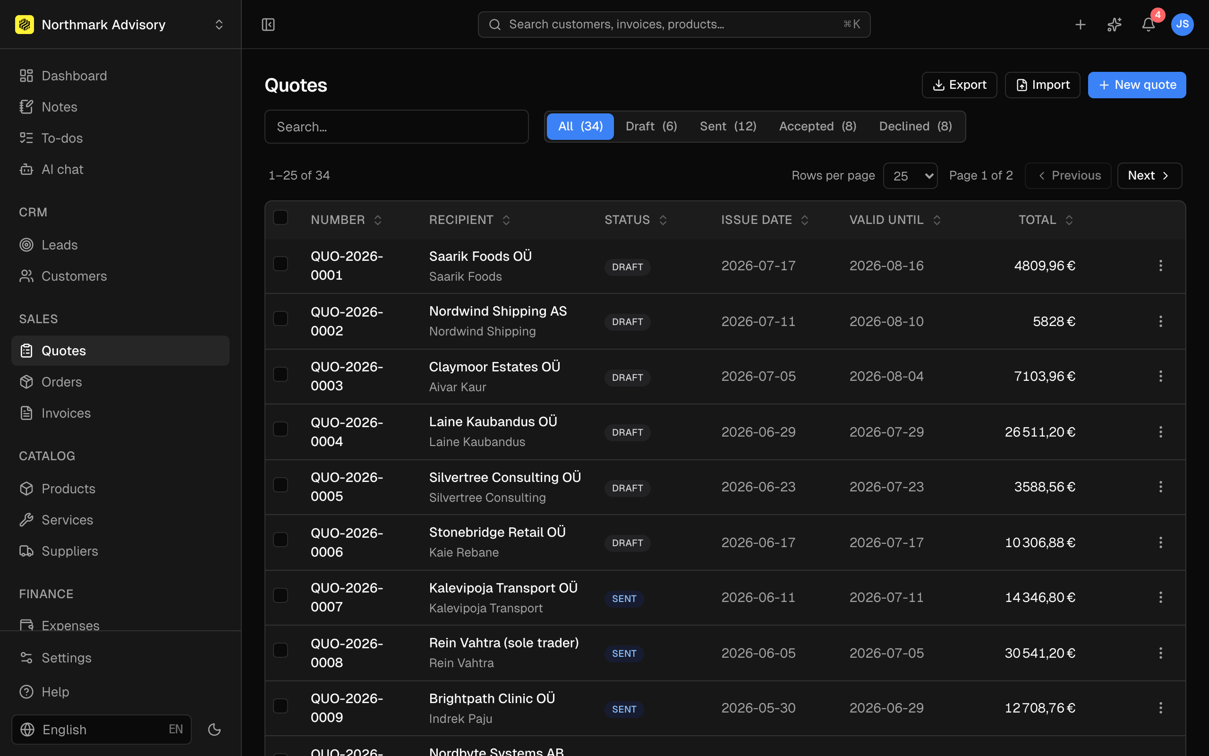Sort table by Number column
The width and height of the screenshot is (1209, 756).
[346, 220]
